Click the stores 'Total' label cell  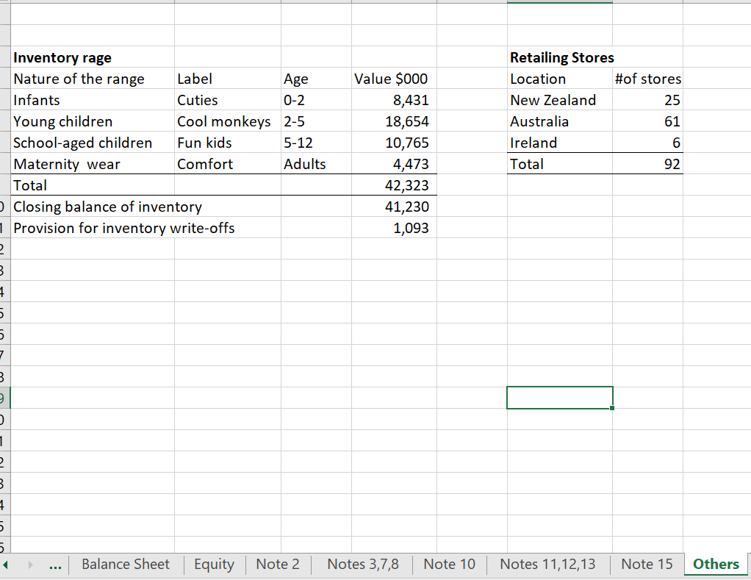coord(559,164)
